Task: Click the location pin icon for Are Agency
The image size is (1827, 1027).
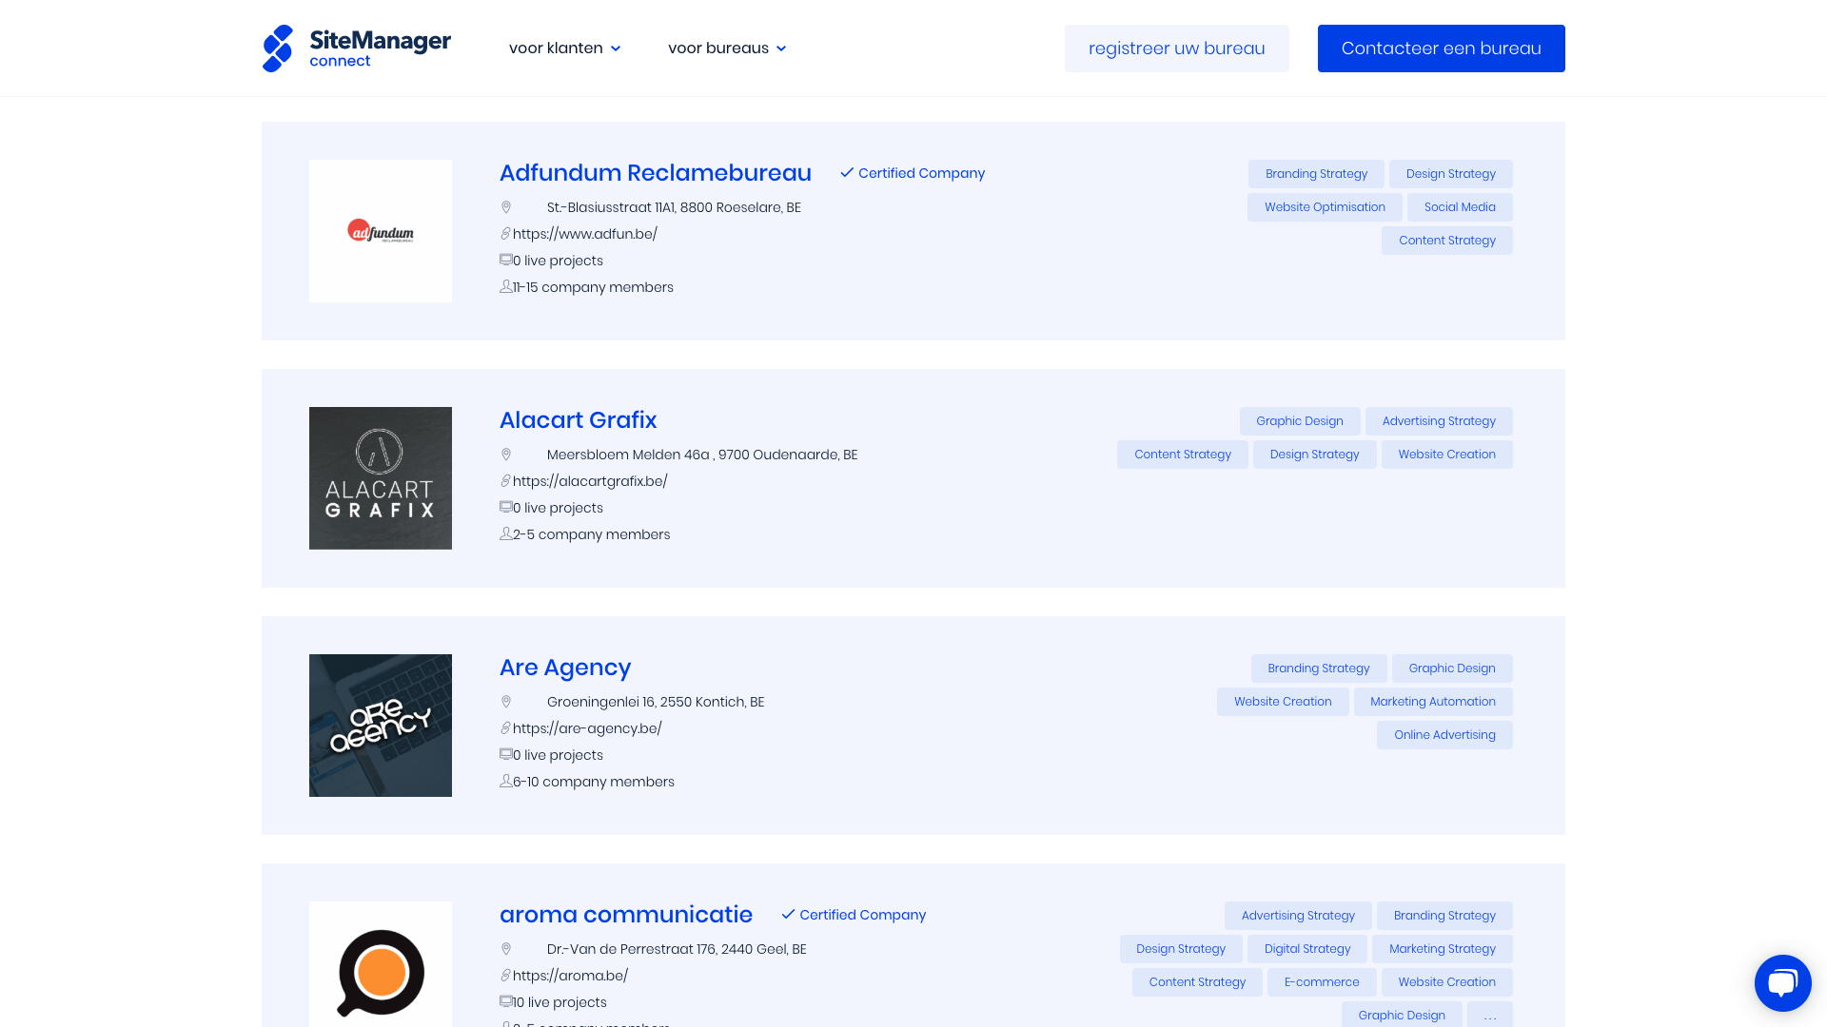Action: point(506,702)
